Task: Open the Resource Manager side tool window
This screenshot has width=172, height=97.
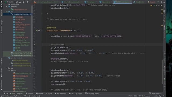Action: 2,26
